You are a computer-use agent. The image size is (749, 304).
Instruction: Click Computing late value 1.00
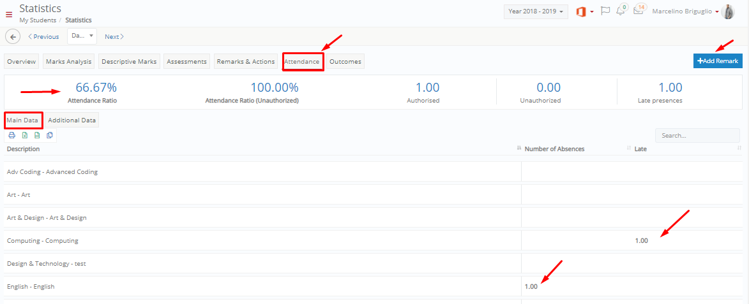click(642, 241)
